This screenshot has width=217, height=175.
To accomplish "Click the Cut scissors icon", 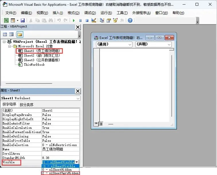I will [x=31, y=20].
